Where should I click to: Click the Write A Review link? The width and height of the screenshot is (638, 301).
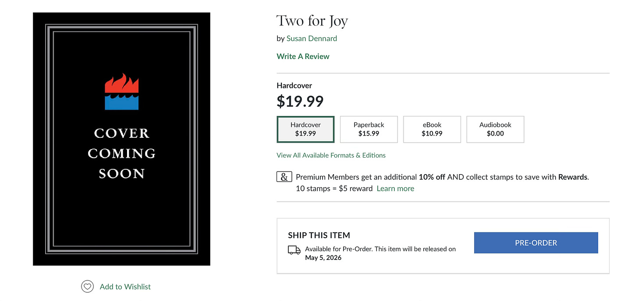pyautogui.click(x=303, y=56)
